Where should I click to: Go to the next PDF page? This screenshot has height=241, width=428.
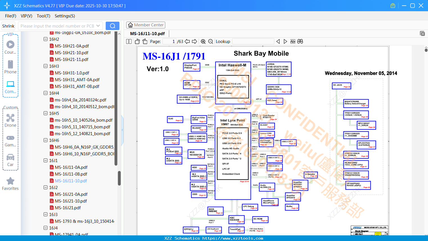click(194, 42)
